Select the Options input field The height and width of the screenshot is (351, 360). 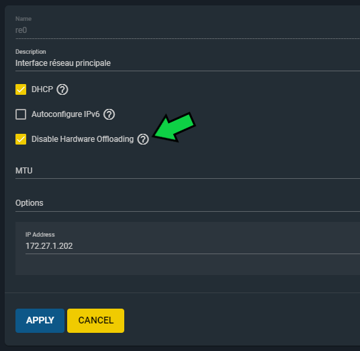[x=187, y=203]
